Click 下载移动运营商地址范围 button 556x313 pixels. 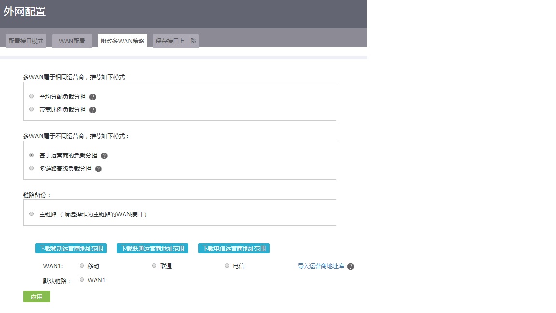[x=71, y=248]
